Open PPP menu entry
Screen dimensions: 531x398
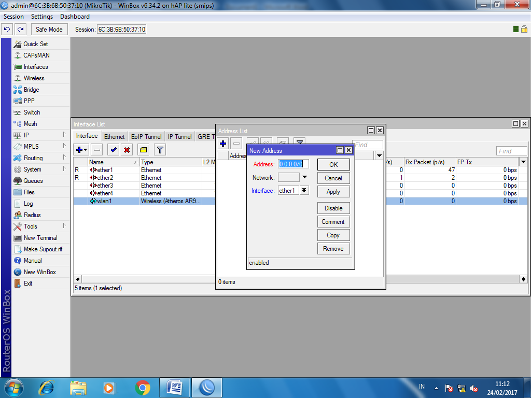[x=41, y=101]
